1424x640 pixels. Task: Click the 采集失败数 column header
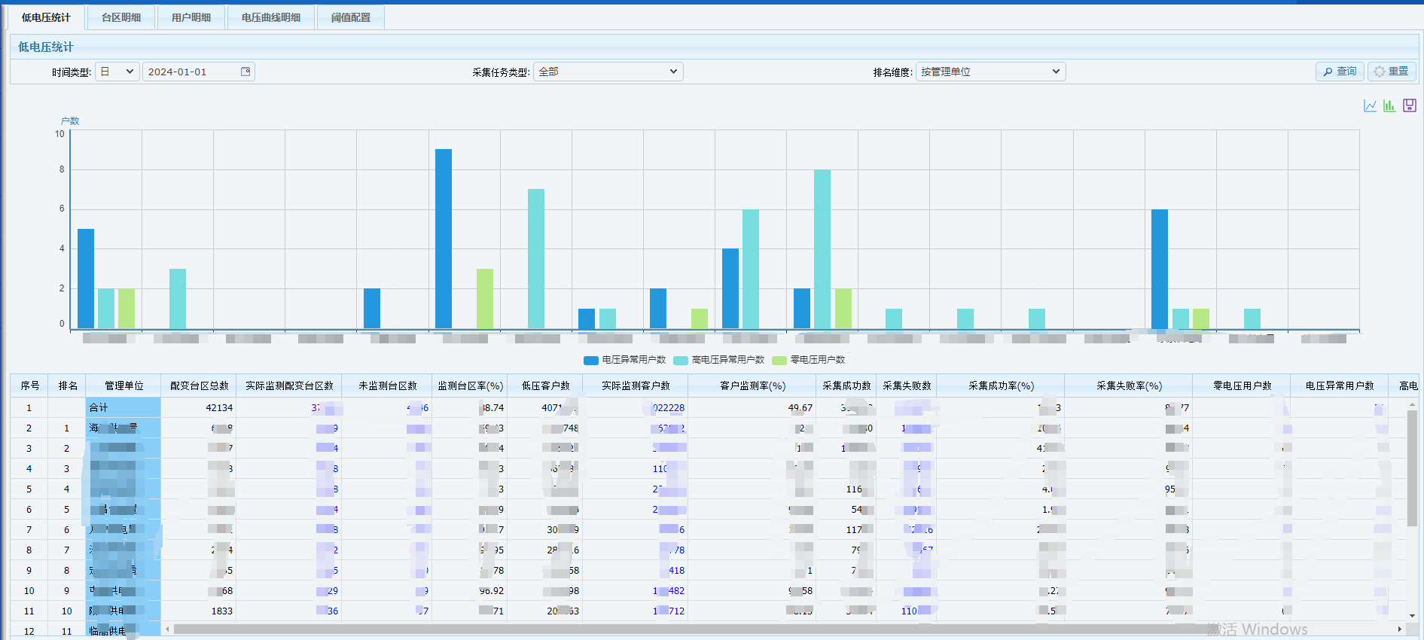pos(907,386)
